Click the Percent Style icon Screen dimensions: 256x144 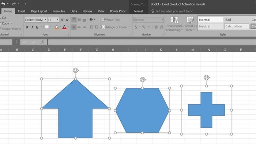tap(144, 27)
